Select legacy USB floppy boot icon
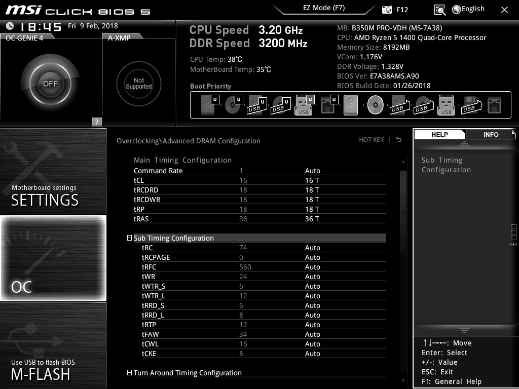519x389 pixels. pos(471,105)
